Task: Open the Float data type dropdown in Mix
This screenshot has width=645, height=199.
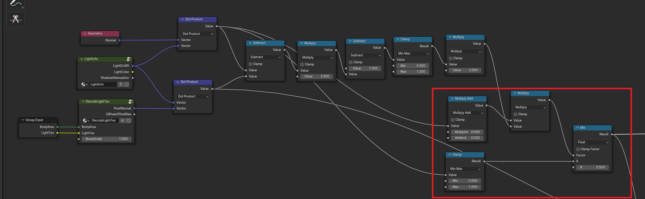Action: [x=593, y=142]
